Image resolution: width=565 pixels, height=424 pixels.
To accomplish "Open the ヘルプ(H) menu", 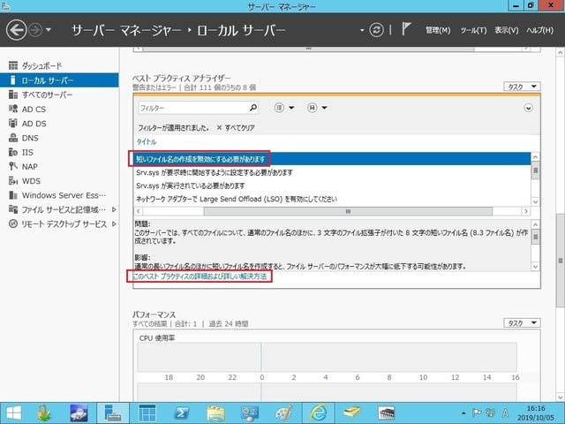I will tap(539, 30).
